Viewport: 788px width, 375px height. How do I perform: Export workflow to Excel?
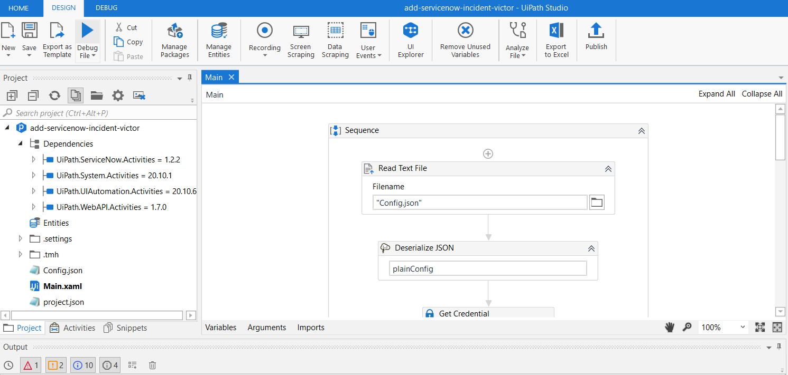click(557, 41)
